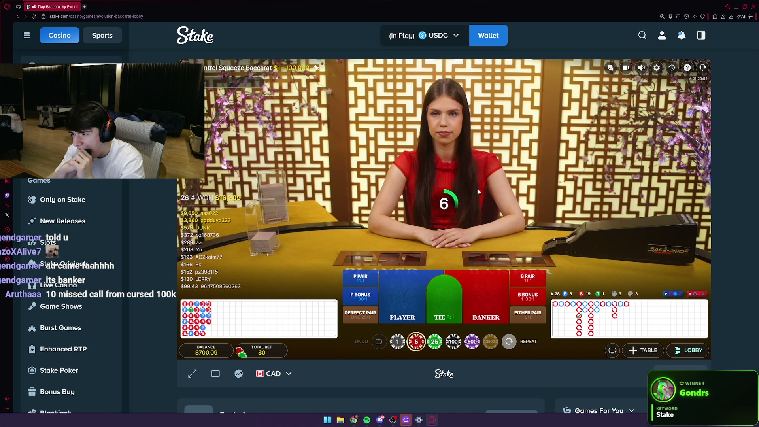This screenshot has width=759, height=427.
Task: Open the notifications bell
Action: tap(682, 36)
